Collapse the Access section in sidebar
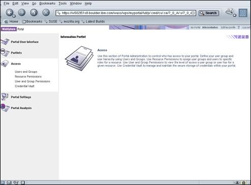This screenshot has width=251, height=185. point(16,64)
